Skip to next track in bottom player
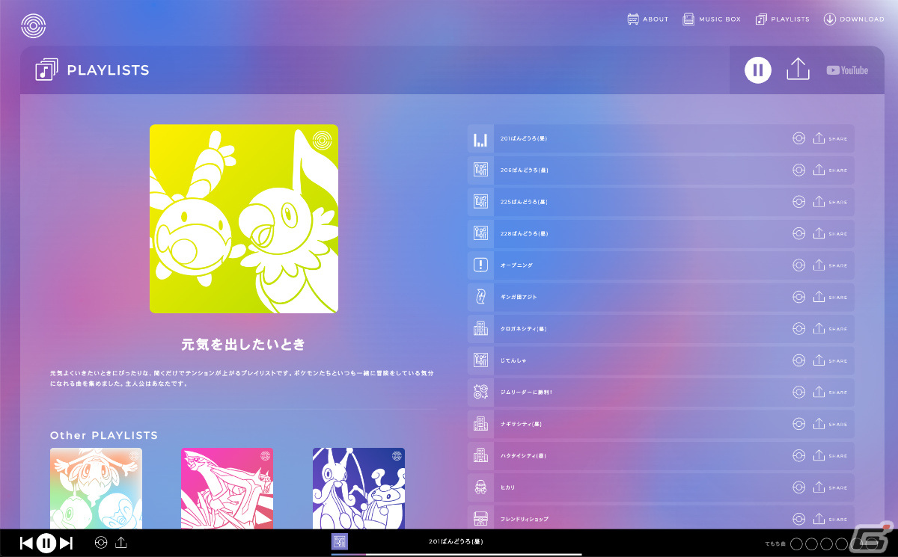 [x=66, y=544]
